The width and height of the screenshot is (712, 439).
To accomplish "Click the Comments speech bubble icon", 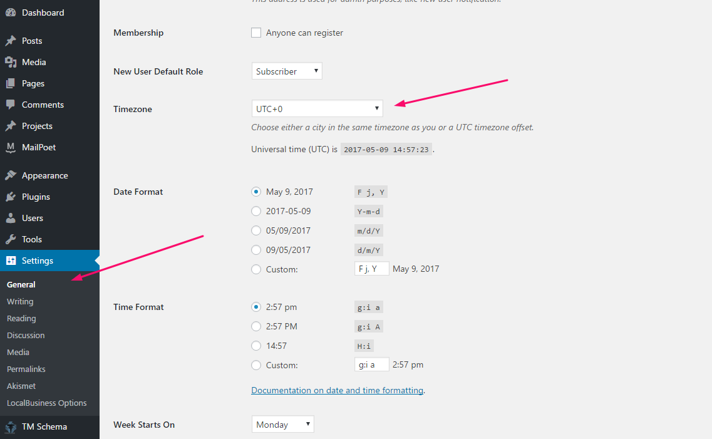I will pos(11,105).
